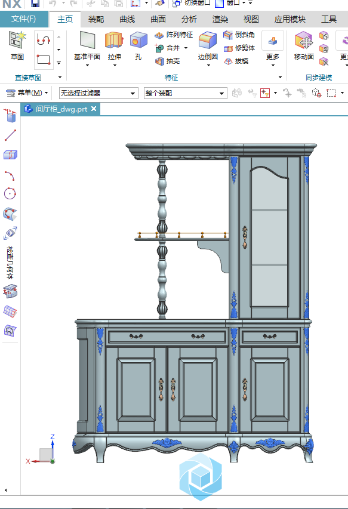
Task: Open the File (文件) menu
Action: click(24, 19)
